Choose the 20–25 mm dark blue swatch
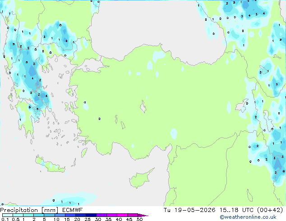Viewport: 286px width, 221px height. click(x=80, y=215)
